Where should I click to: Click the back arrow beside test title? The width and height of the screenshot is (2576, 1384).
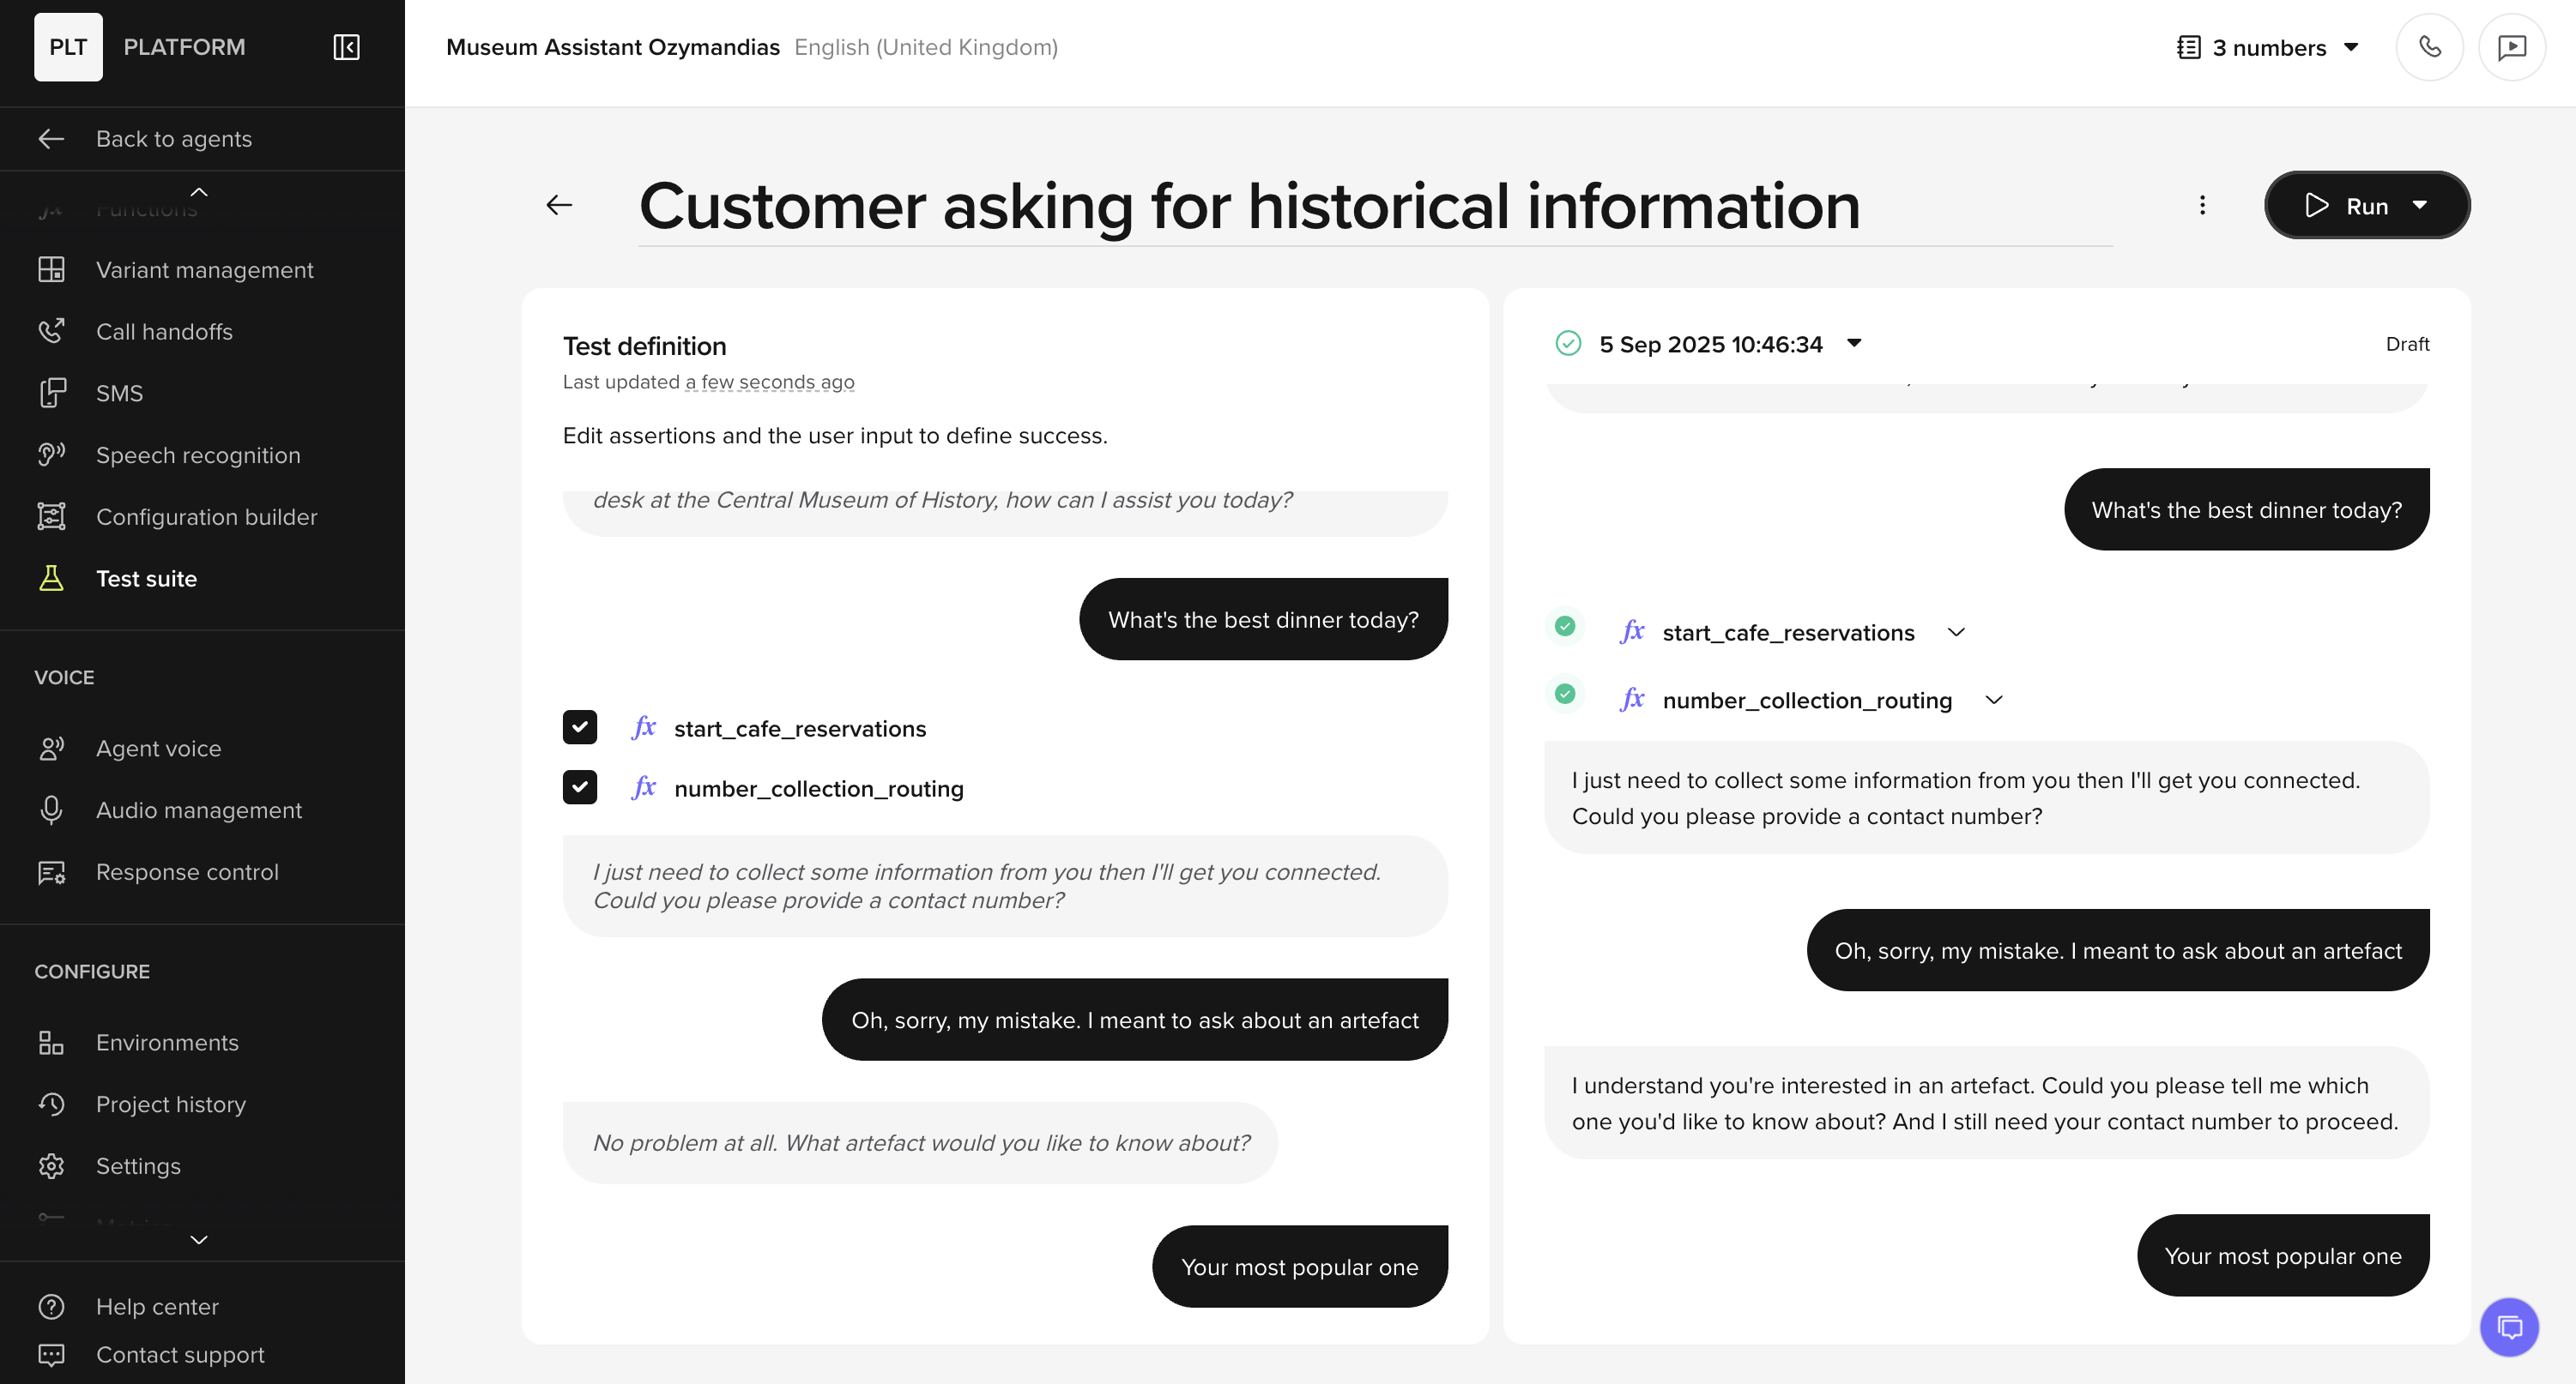[x=559, y=205]
